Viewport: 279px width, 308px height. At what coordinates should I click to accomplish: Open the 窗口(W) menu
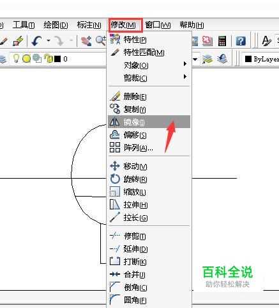coord(158,25)
